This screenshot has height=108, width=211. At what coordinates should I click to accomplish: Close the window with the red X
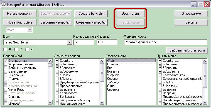click(x=207, y=4)
